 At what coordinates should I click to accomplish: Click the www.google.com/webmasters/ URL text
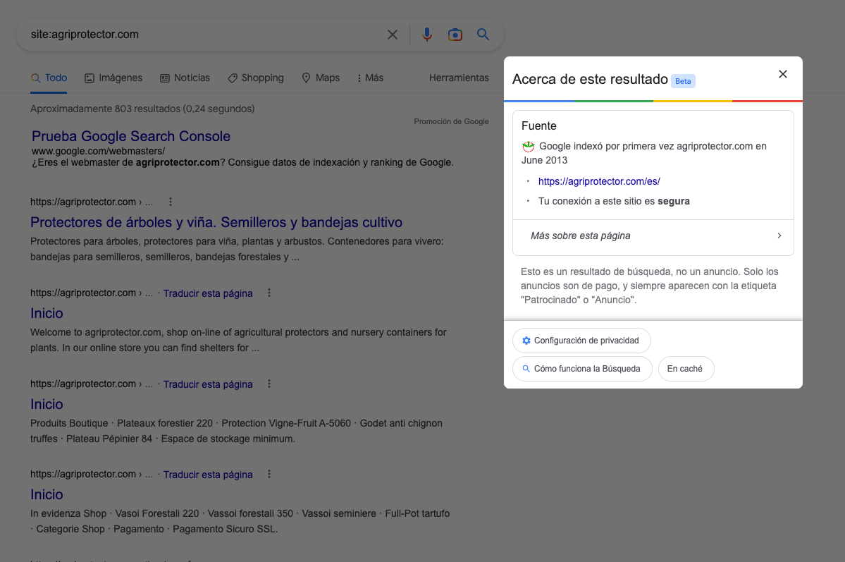[x=98, y=151]
